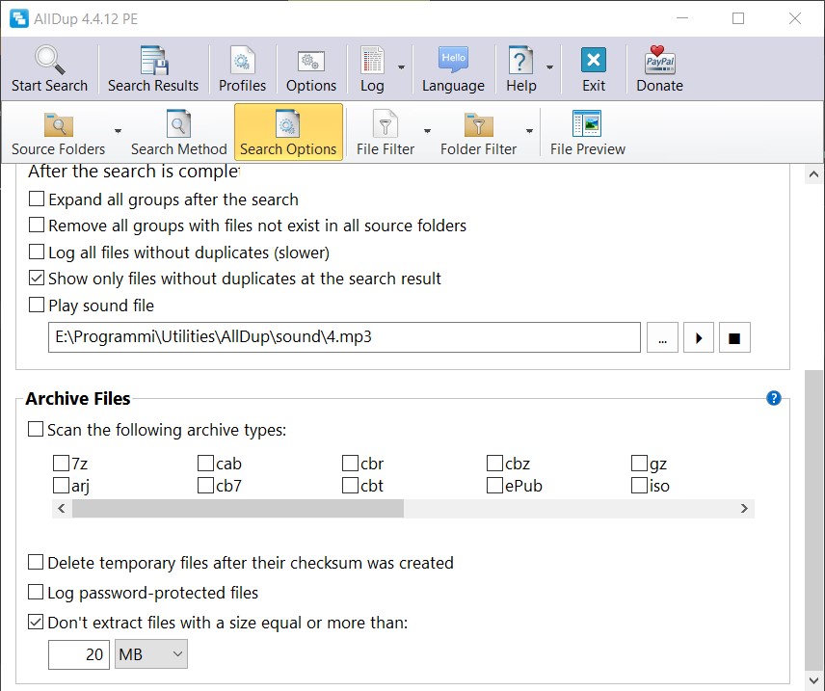This screenshot has width=825, height=691.
Task: Uncheck Show only files without duplicates
Action: pyautogui.click(x=37, y=278)
